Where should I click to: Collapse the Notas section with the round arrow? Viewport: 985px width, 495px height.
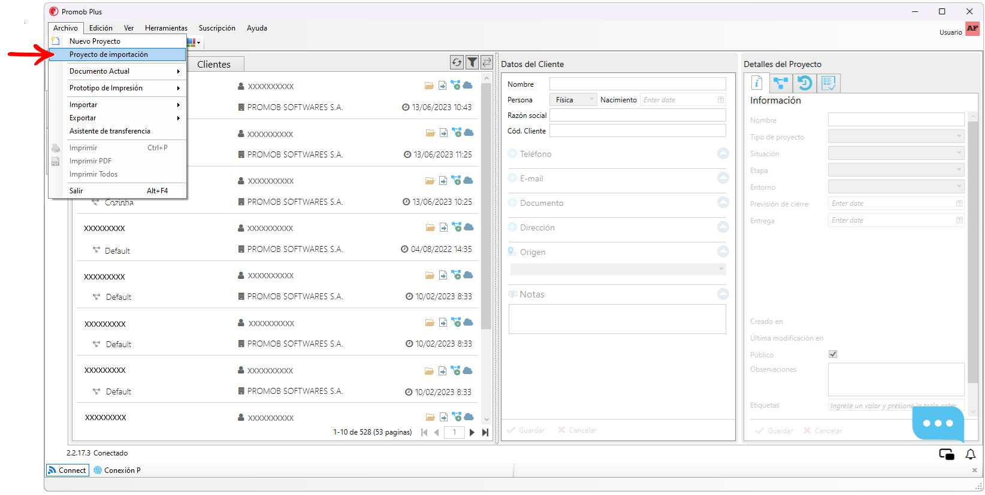723,294
